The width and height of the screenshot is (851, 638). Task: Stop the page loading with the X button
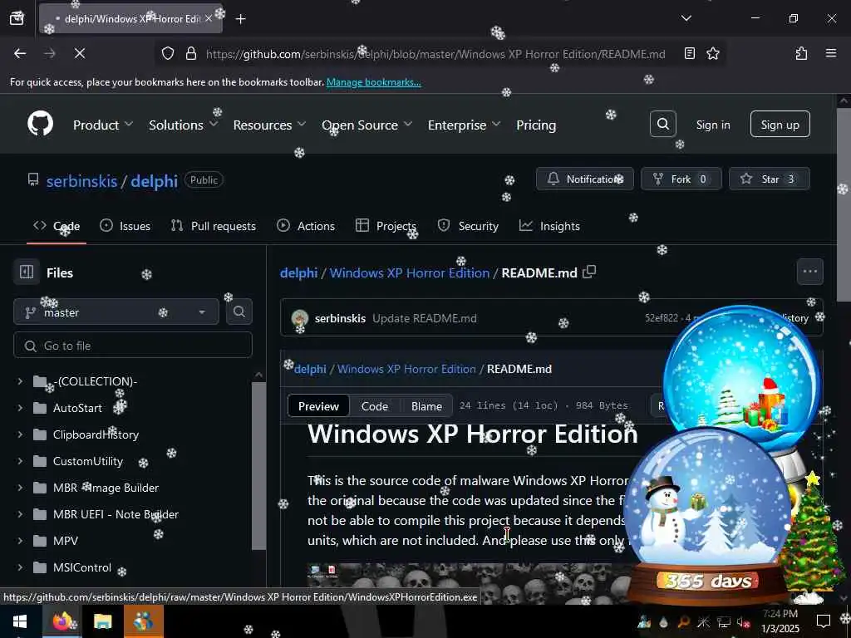coord(79,53)
